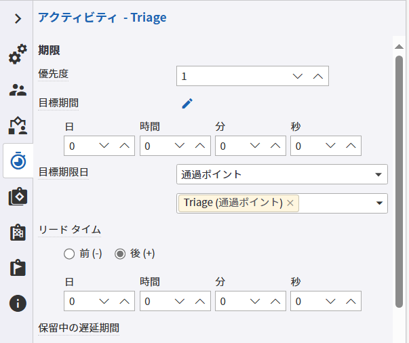Decrease リード タイム 時間 value
The image size is (409, 343).
point(180,301)
